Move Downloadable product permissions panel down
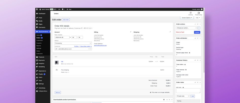 [x=169, y=99]
